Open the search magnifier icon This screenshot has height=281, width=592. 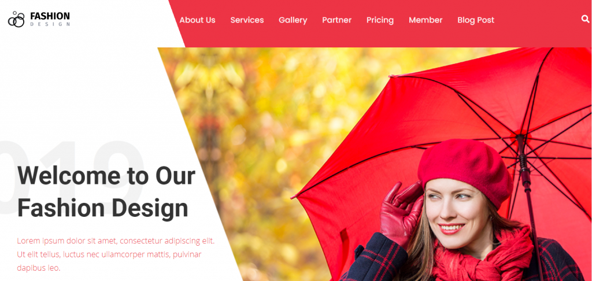pyautogui.click(x=585, y=19)
